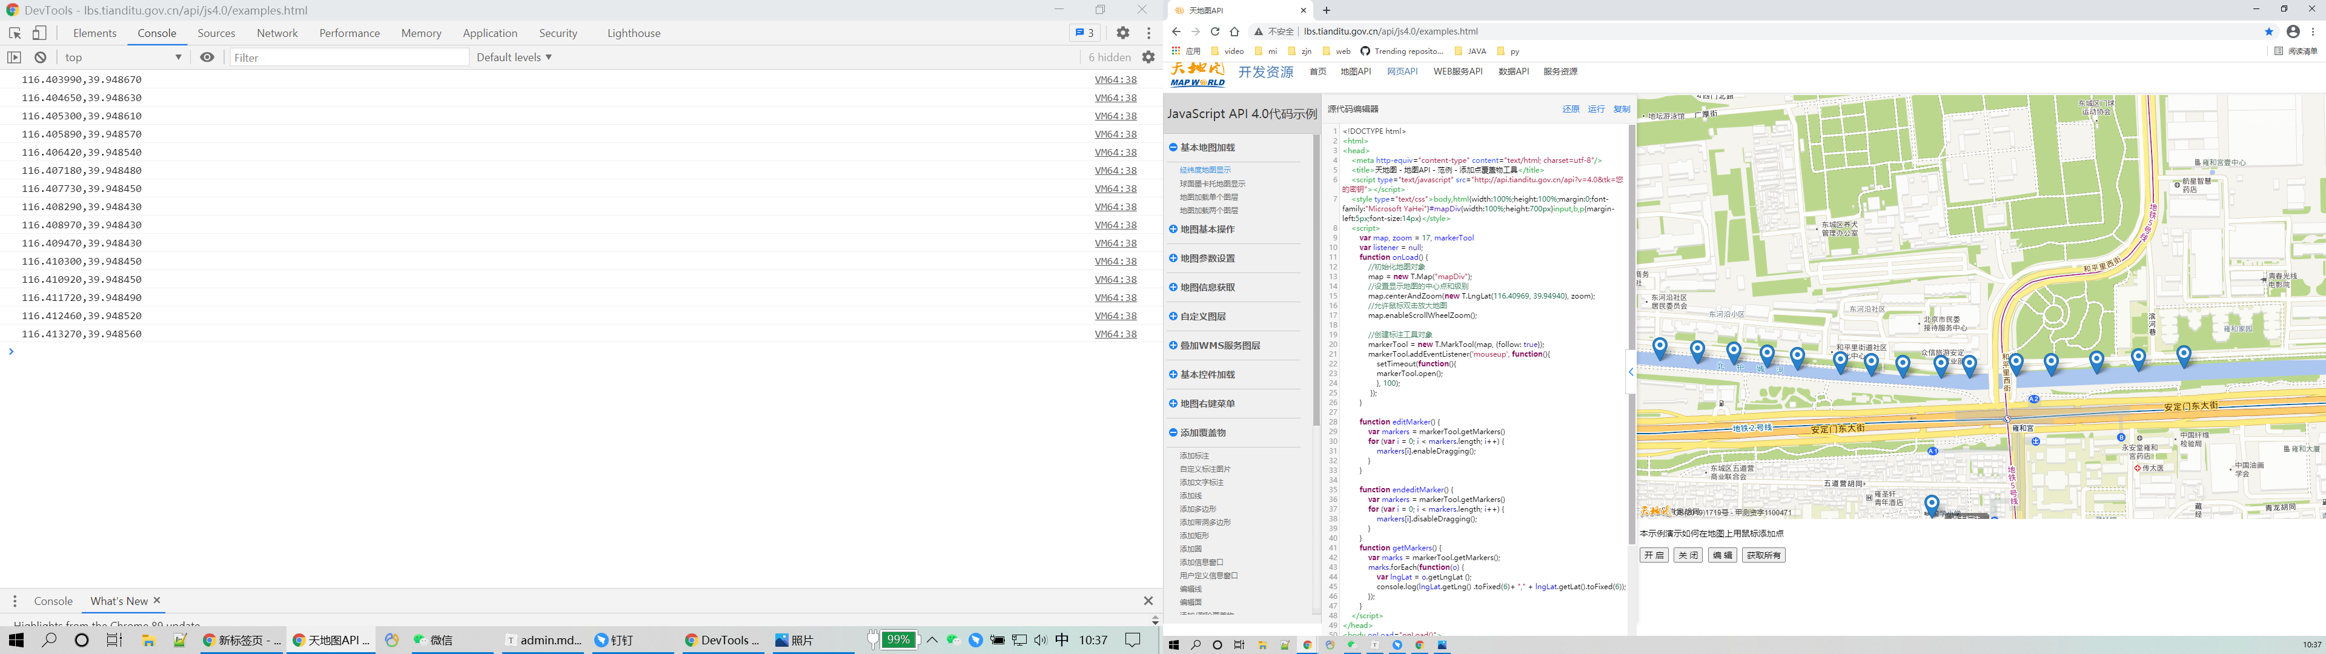Image resolution: width=2326 pixels, height=654 pixels.
Task: Open the DevTools Performance tab
Action: (x=350, y=33)
